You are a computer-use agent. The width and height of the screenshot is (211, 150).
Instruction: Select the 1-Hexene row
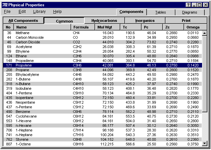coord(103,121)
